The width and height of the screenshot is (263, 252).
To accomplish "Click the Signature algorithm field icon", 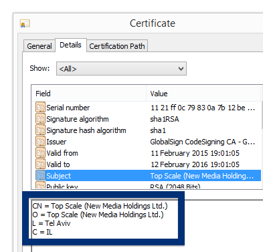I will tap(40, 119).
